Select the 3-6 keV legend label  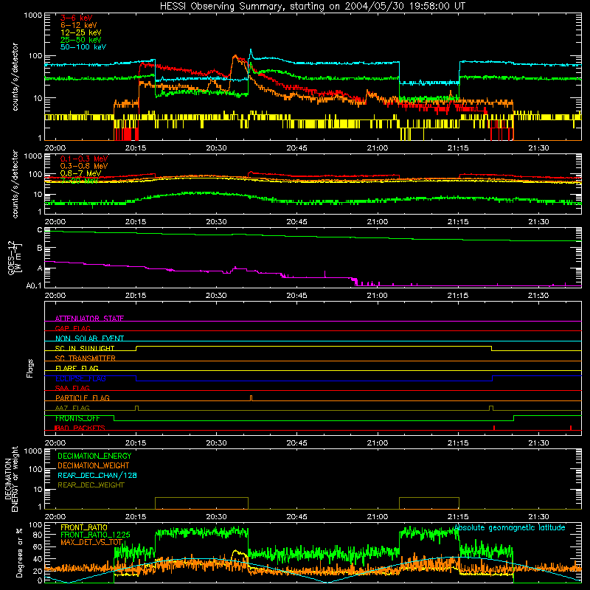click(76, 18)
